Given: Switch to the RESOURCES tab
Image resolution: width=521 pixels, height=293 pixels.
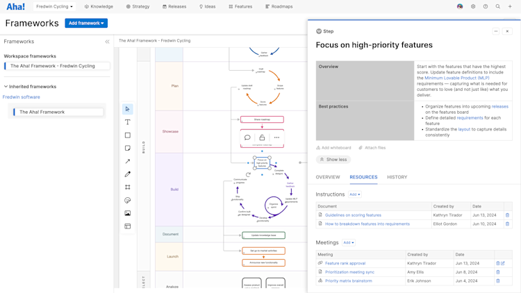Looking at the screenshot, I should tap(363, 177).
